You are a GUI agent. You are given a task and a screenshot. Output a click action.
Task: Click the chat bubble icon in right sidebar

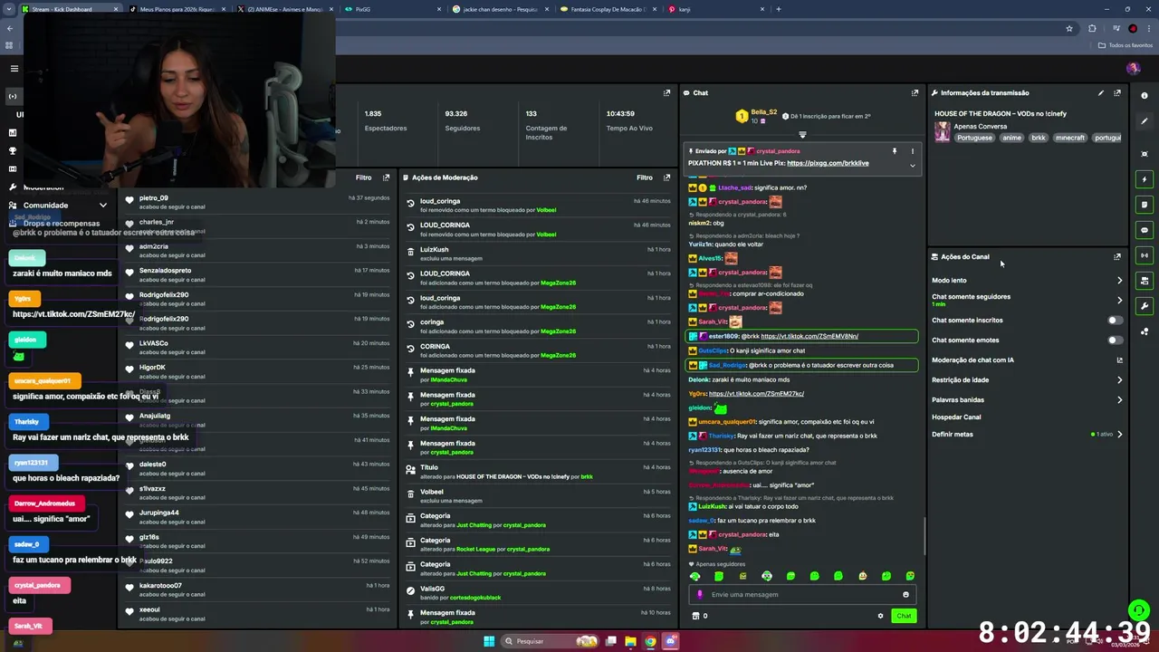[x=1145, y=230]
